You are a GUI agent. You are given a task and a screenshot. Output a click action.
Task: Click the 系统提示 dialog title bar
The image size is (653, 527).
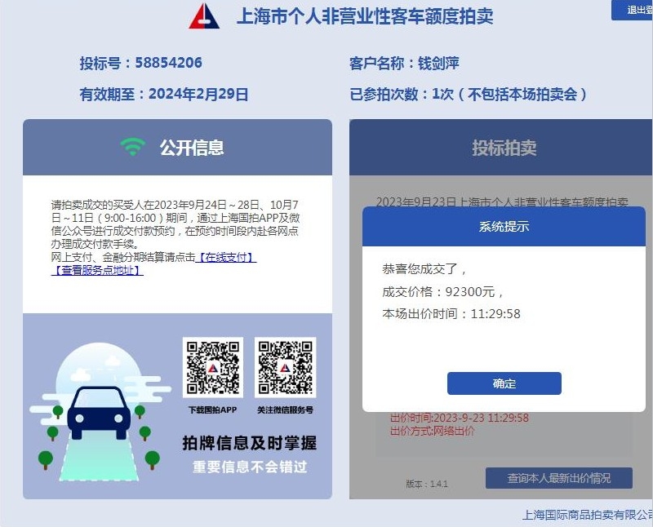504,227
